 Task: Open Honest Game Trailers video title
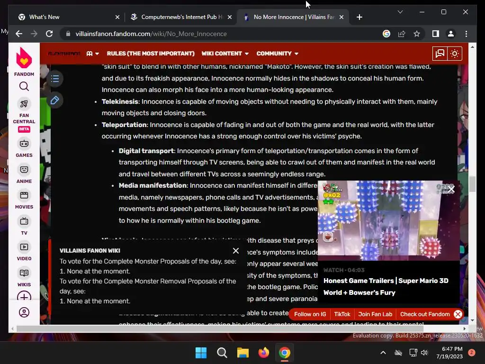pyautogui.click(x=386, y=287)
